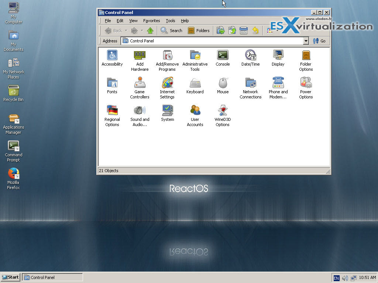The height and width of the screenshot is (283, 378).
Task: Click the 10:51 AM clock
Action: click(367, 277)
